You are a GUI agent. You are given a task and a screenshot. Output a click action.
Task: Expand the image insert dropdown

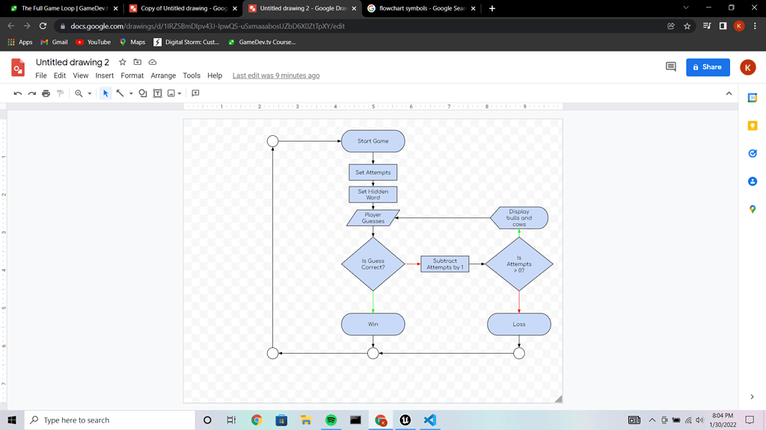[180, 93]
